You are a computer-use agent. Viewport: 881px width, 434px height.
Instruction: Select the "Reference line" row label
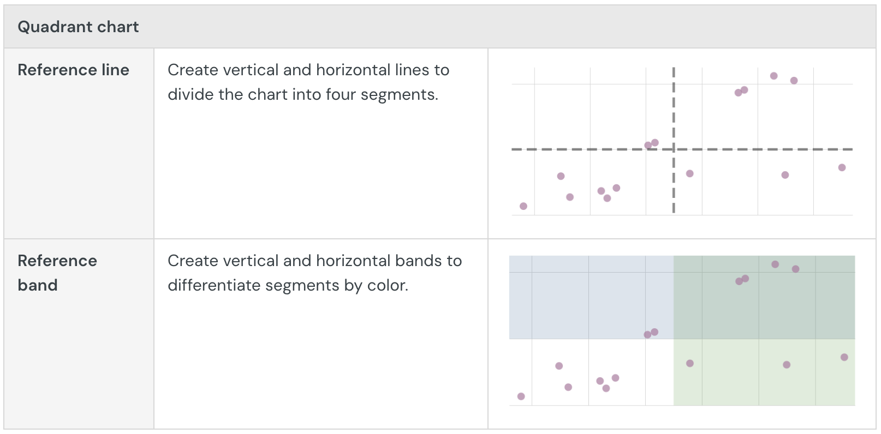73,70
